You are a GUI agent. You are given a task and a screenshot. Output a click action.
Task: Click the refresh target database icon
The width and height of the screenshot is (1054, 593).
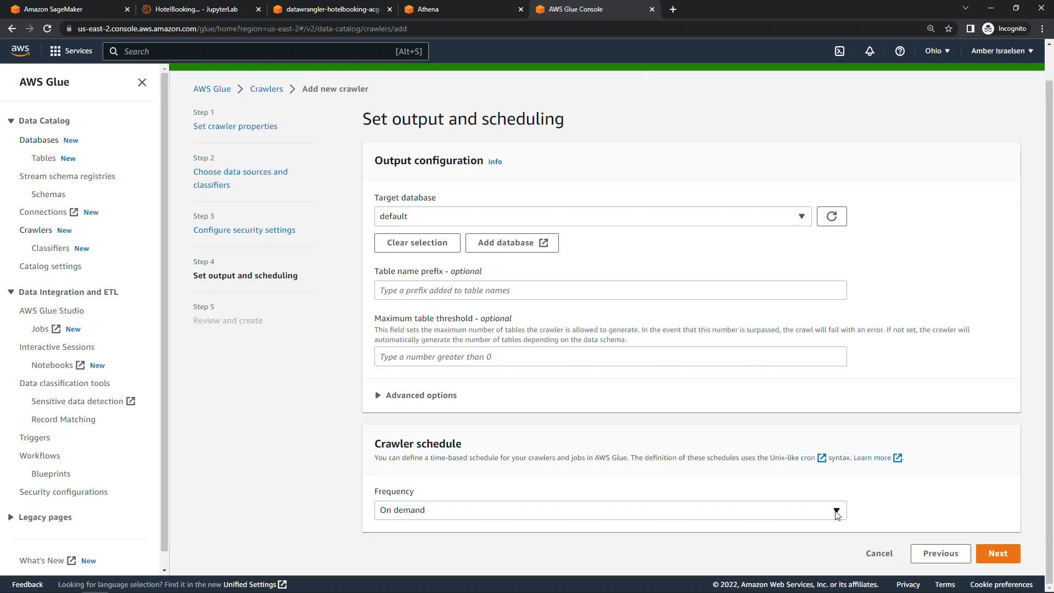831,216
